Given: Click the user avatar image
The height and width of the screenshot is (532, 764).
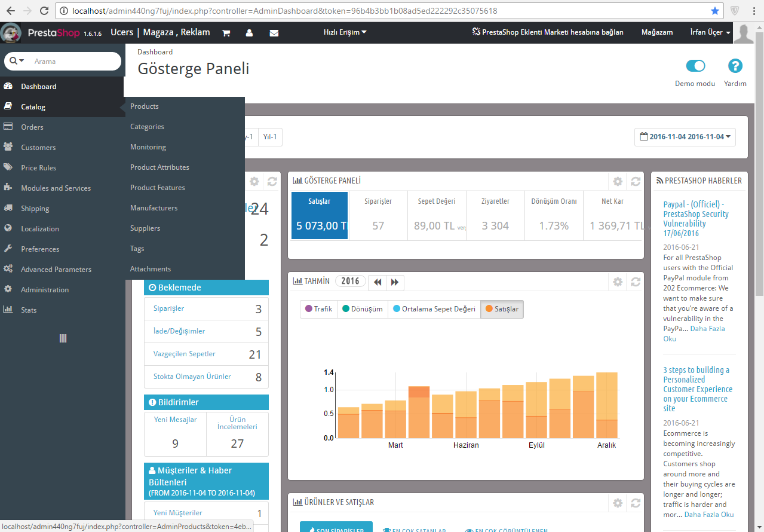Looking at the screenshot, I should 744,33.
